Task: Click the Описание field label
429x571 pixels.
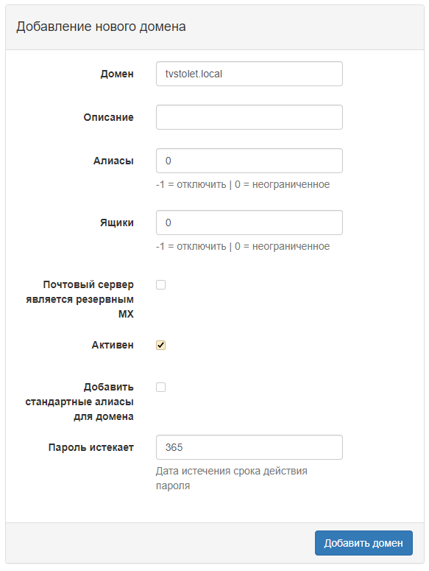Action: 108,117
